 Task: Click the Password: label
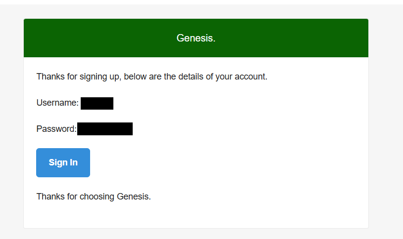click(x=56, y=129)
